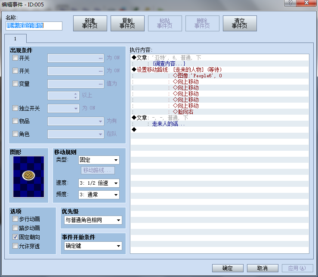Open the second 开关 switch selector

coord(76,71)
